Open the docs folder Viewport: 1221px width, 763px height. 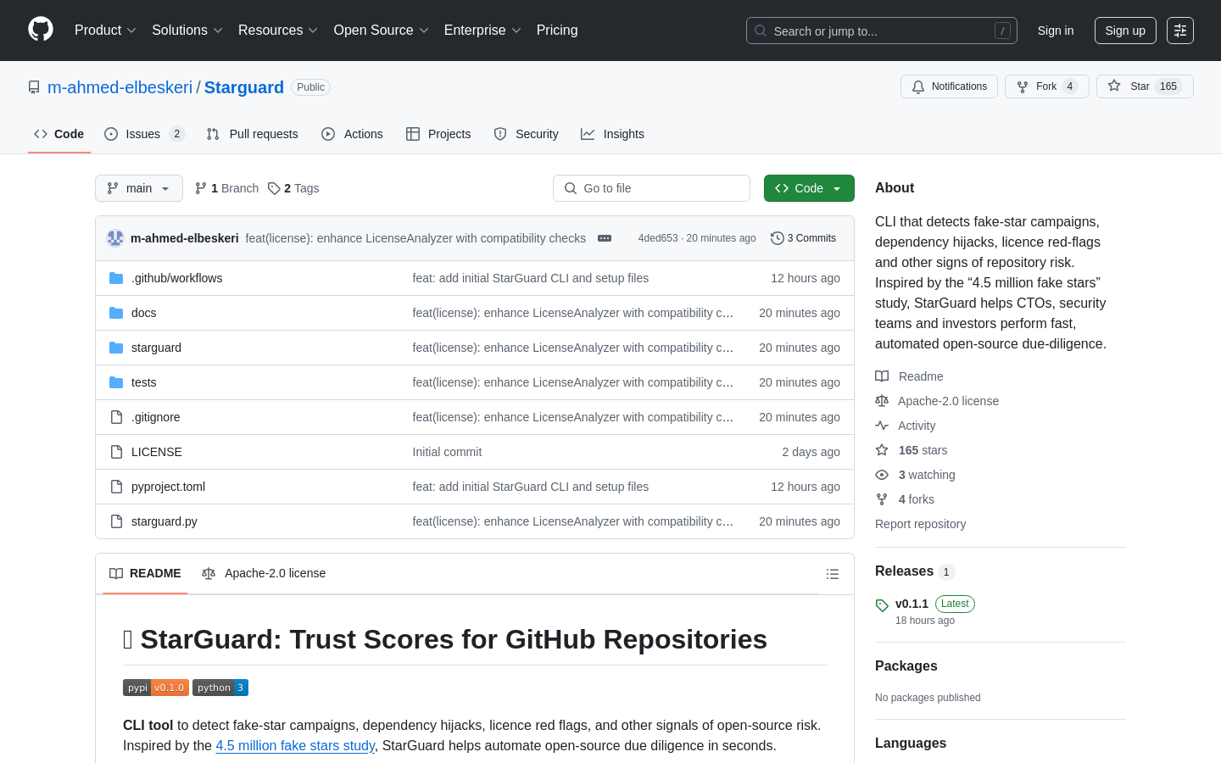pos(143,313)
